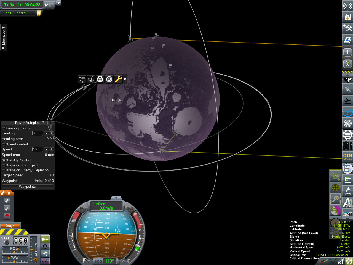This screenshot has height=265, width=353.
Task: Open the KER wrench toolbar button
Action: coord(347,191)
